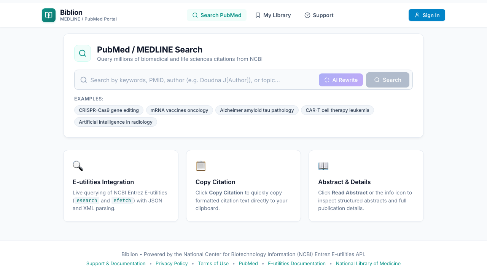Click the MEDLINE / PubMed Portal subtitle
The width and height of the screenshot is (487, 277).
pyautogui.click(x=88, y=19)
